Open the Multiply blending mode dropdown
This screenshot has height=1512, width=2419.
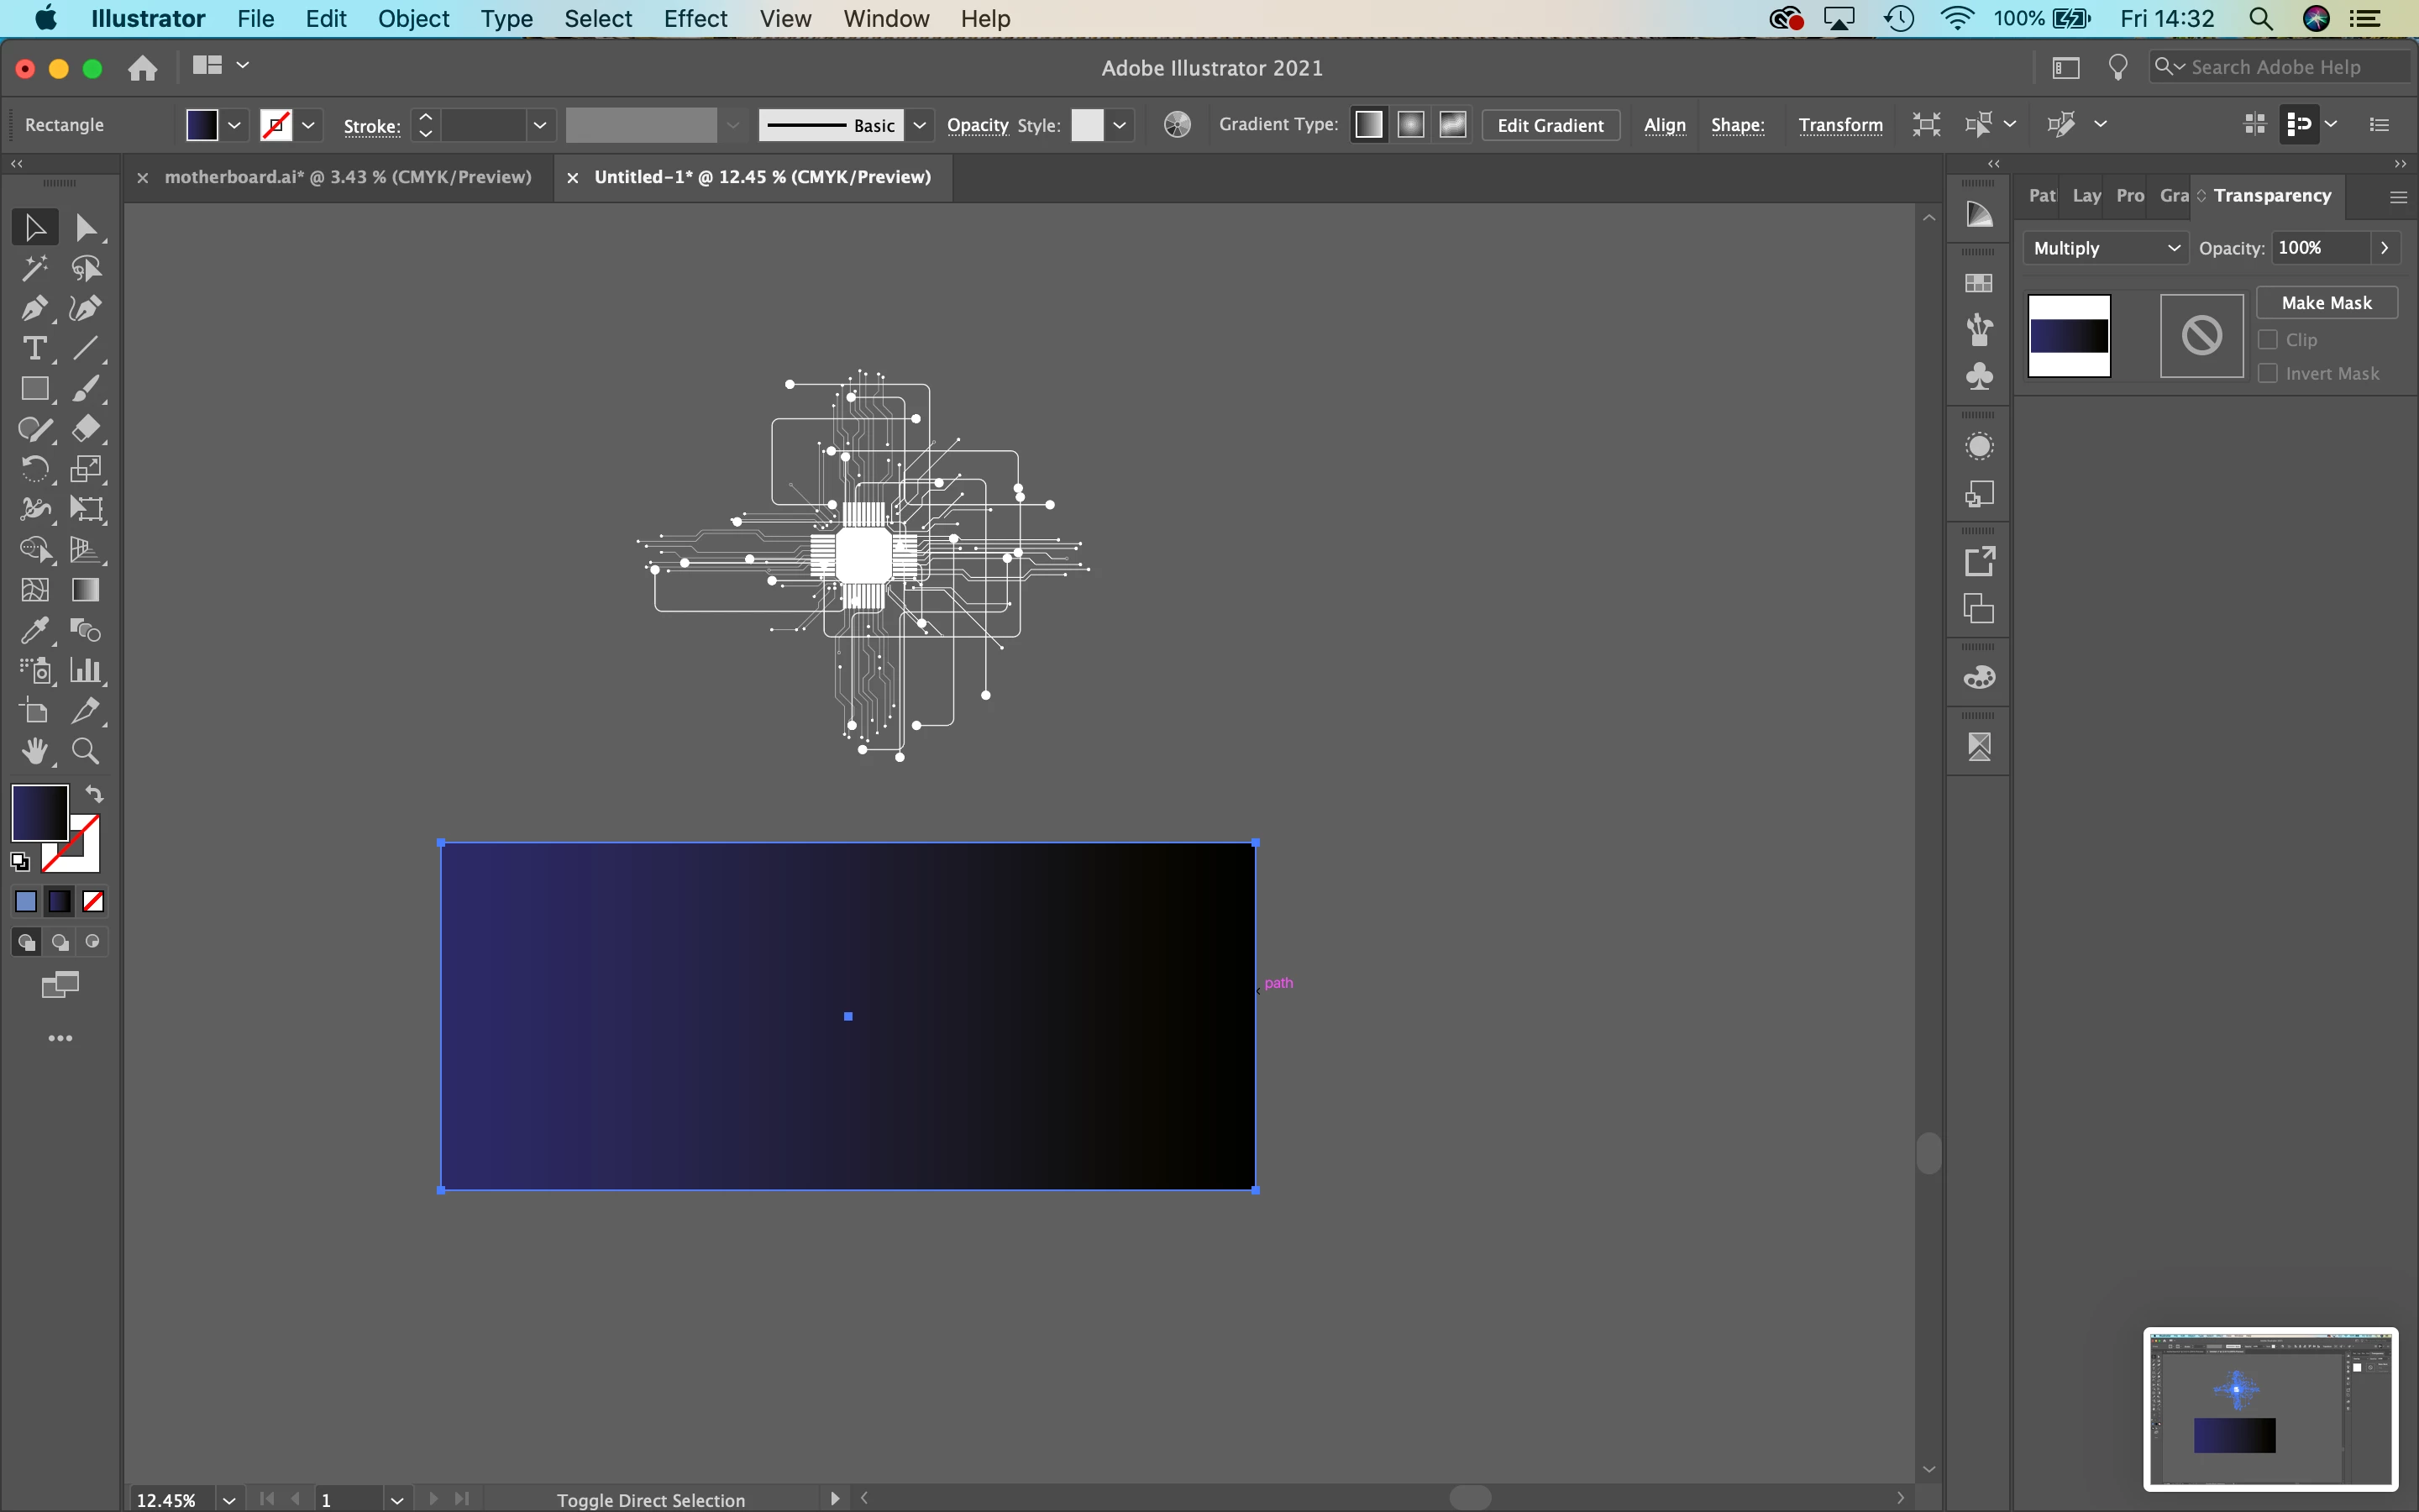point(2105,248)
